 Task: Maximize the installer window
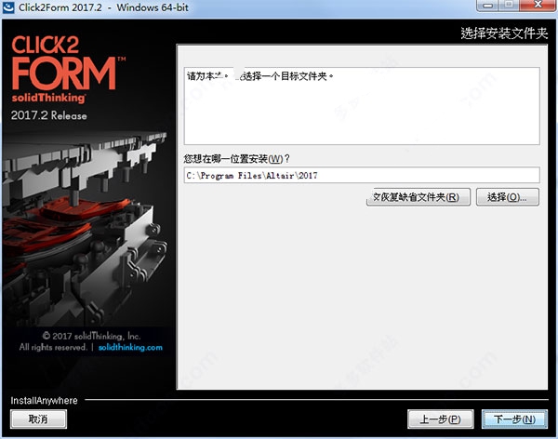pos(510,6)
